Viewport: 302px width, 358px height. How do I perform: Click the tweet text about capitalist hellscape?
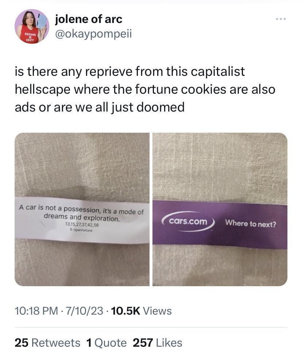[145, 89]
